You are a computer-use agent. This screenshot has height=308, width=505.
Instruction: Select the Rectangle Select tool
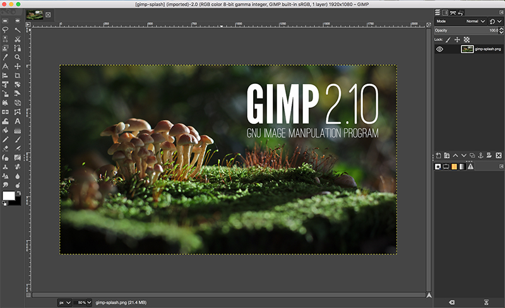[5, 21]
